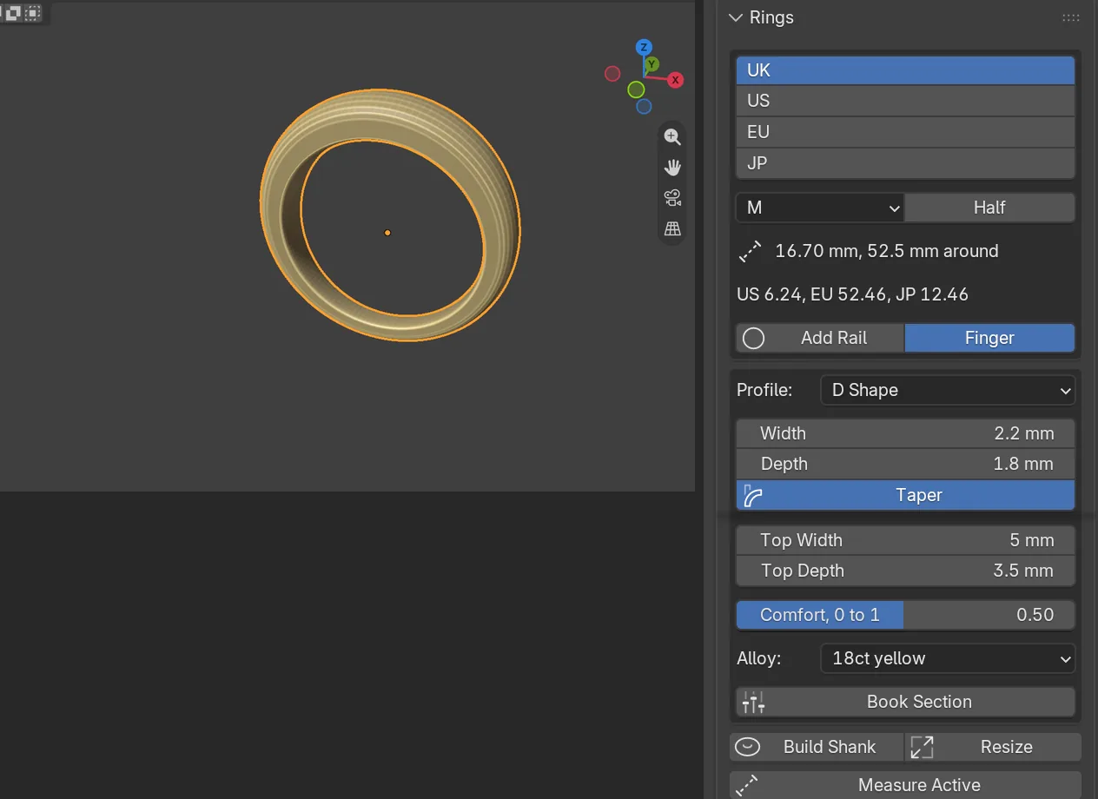Select the EU ring size standard
The width and height of the screenshot is (1098, 799).
tap(905, 132)
